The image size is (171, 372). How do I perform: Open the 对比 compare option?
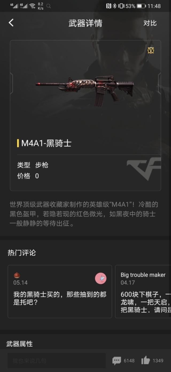tap(150, 23)
